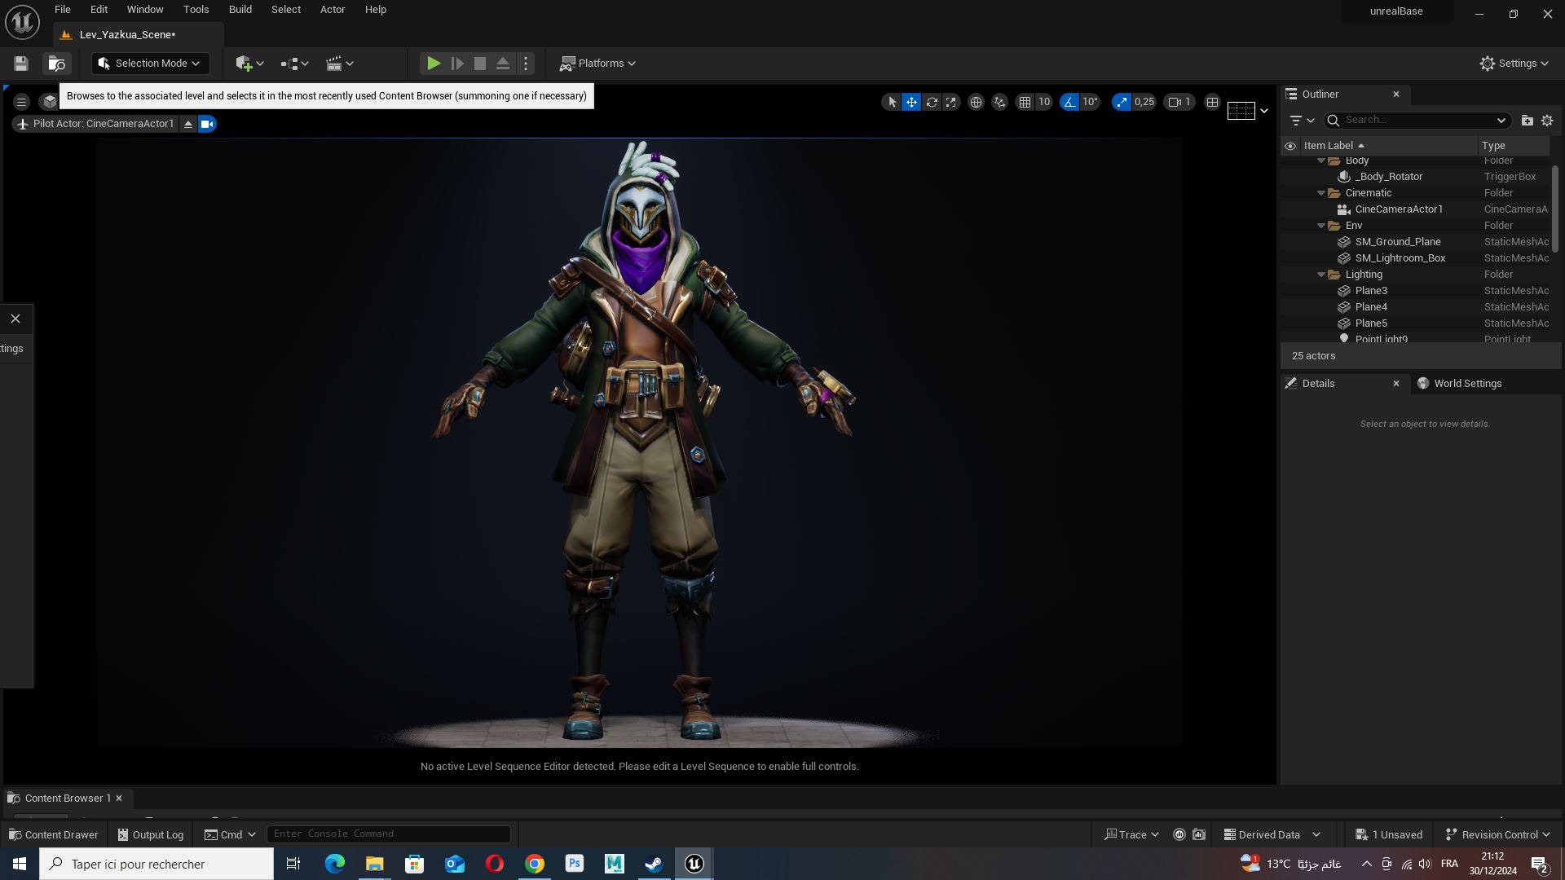Eject from piloting the camera actor
Image resolution: width=1565 pixels, height=880 pixels.
point(188,124)
